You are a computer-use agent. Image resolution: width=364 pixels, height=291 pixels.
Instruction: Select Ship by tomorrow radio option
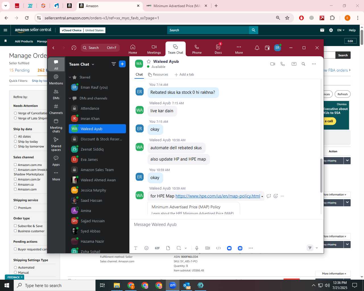[15, 147]
